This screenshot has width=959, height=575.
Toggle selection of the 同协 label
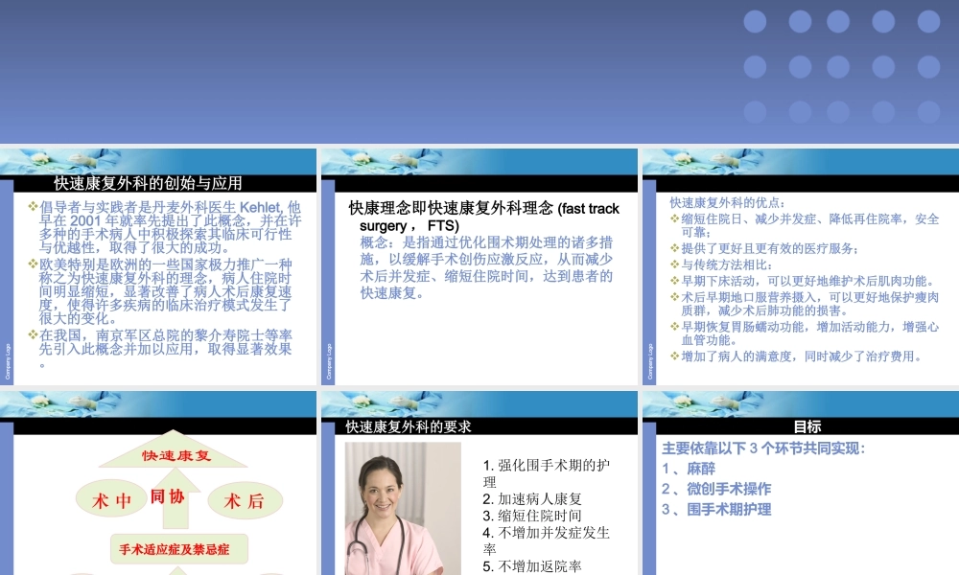(165, 496)
